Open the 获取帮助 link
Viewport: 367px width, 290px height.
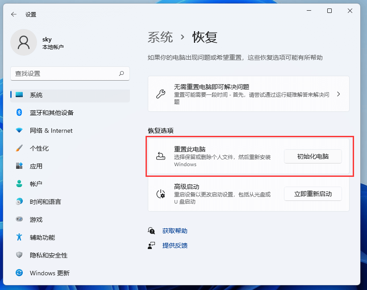[175, 231]
